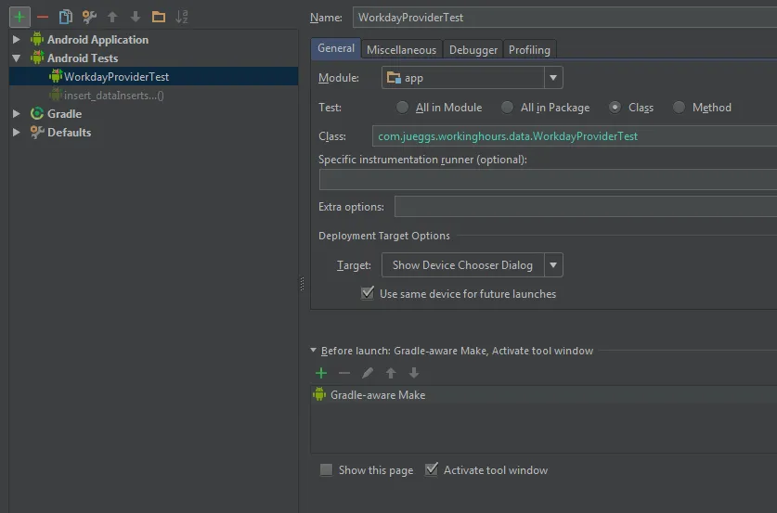The image size is (777, 513).
Task: Add a new run configuration
Action: pos(19,17)
